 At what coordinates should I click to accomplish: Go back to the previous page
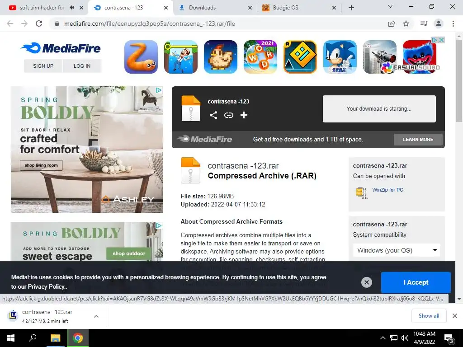click(x=10, y=23)
